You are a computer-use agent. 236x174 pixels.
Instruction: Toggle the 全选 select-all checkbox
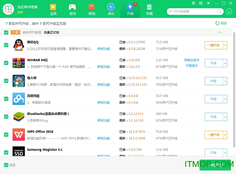(6, 165)
